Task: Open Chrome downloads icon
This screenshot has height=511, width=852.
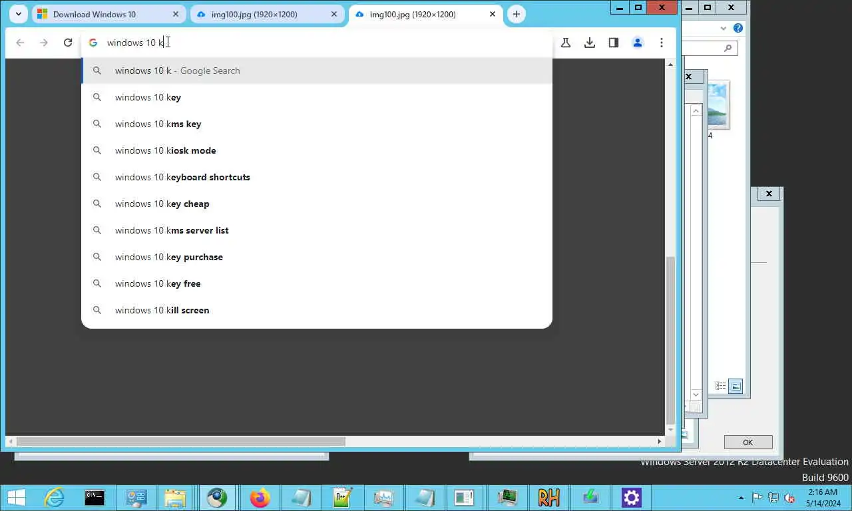Action: pos(590,43)
